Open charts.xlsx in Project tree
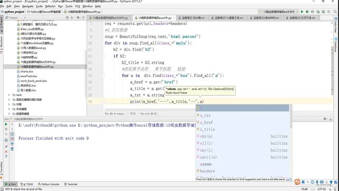The height and width of the screenshot is (191, 339). (26, 71)
